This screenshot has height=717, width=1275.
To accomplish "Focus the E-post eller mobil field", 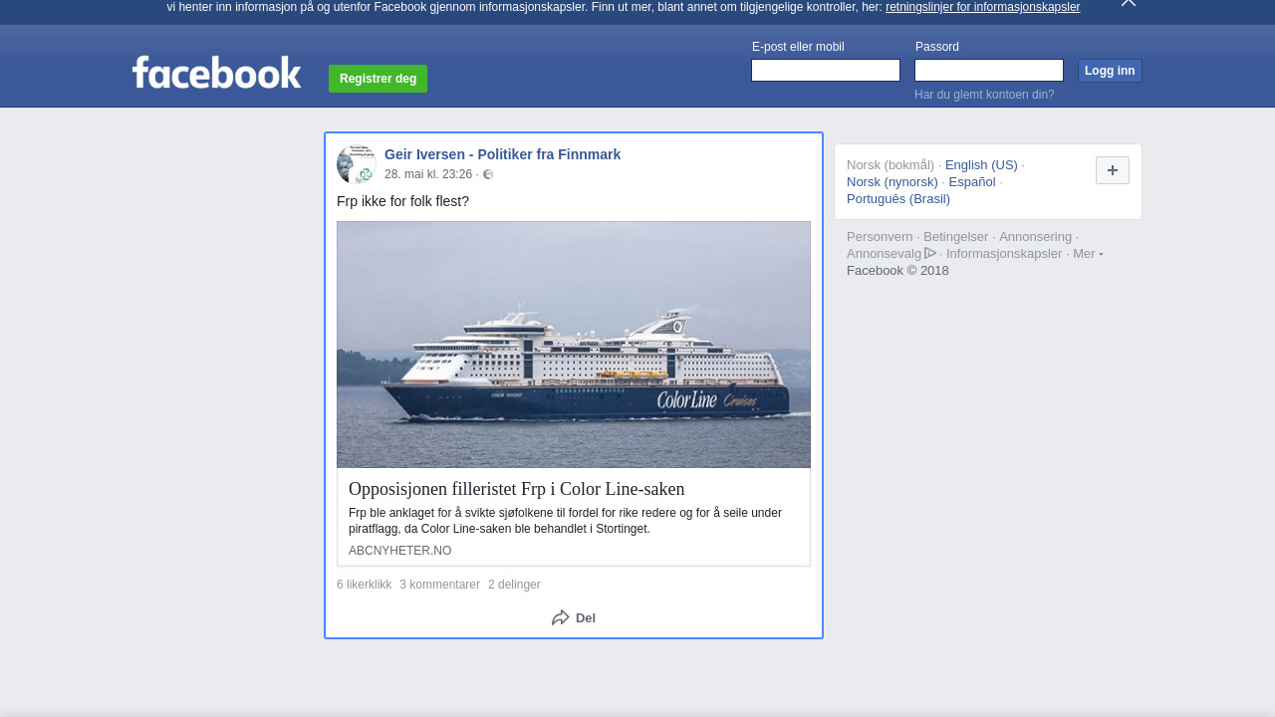I will 825,70.
